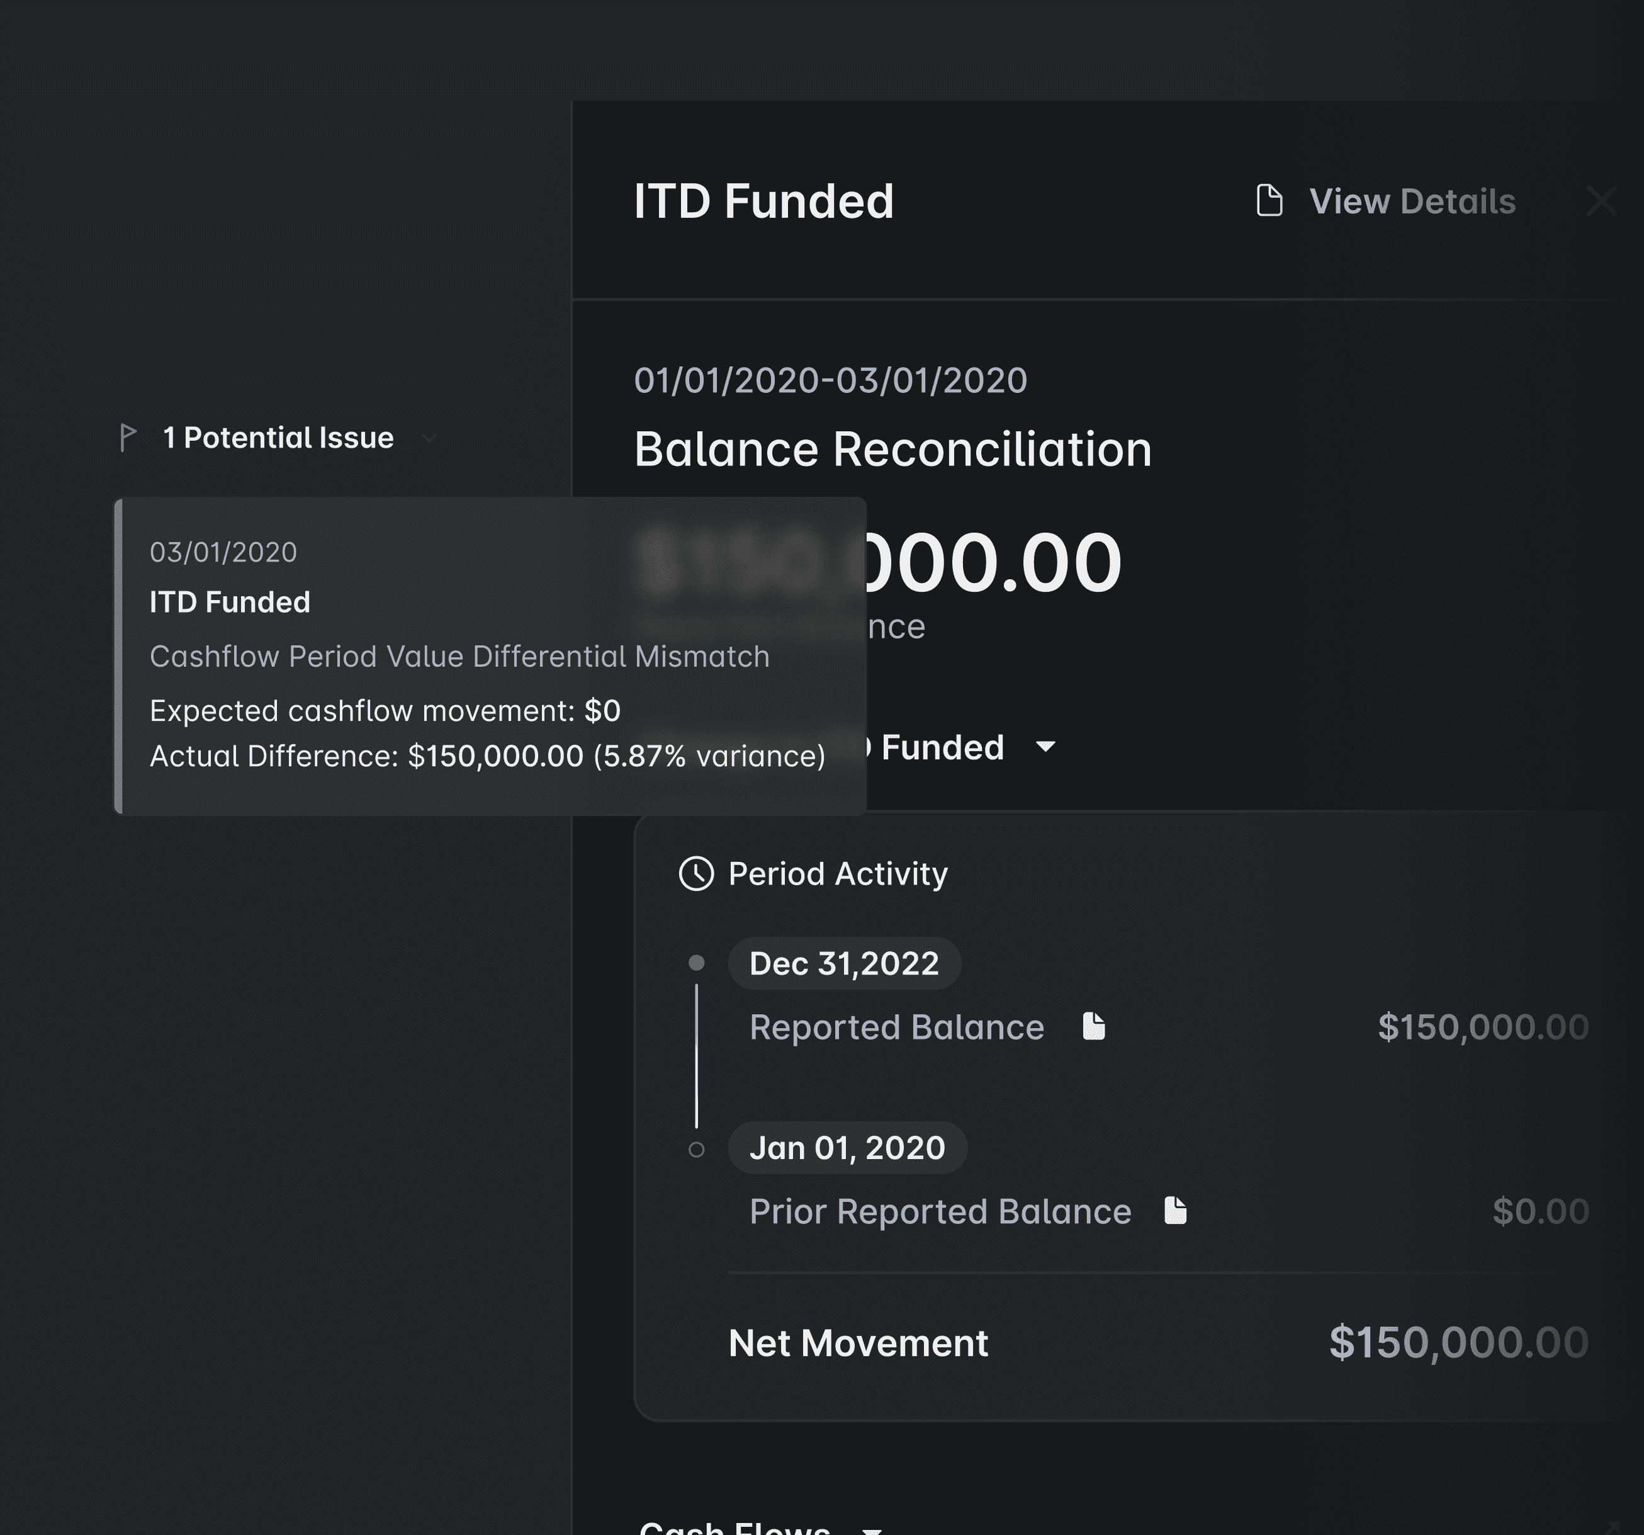Select the Dec 31, 2022 date chip
This screenshot has height=1535, width=1644.
click(x=843, y=963)
